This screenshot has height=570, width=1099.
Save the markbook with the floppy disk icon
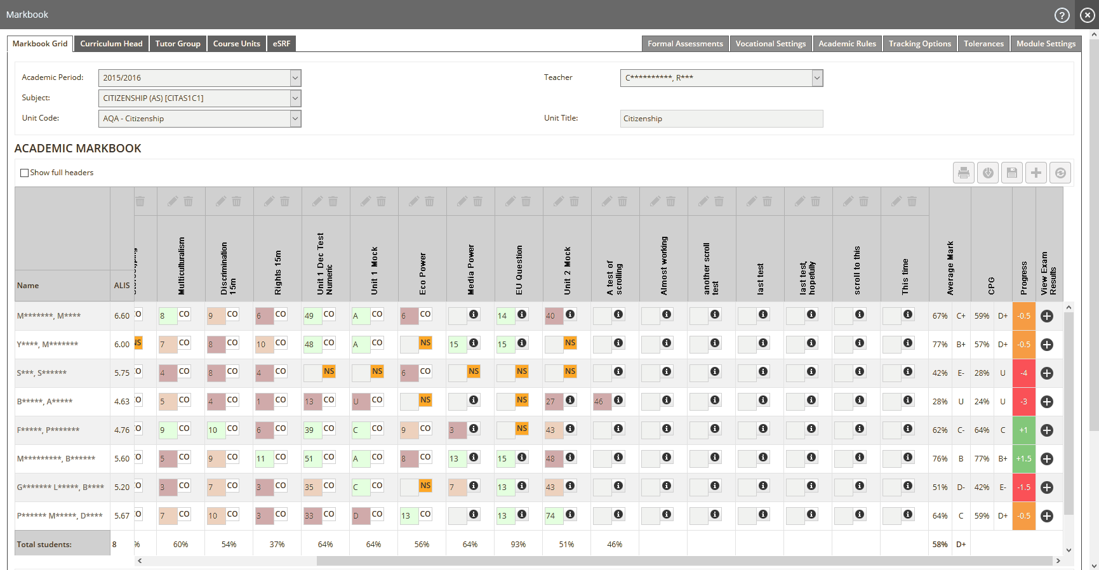[x=1011, y=173]
